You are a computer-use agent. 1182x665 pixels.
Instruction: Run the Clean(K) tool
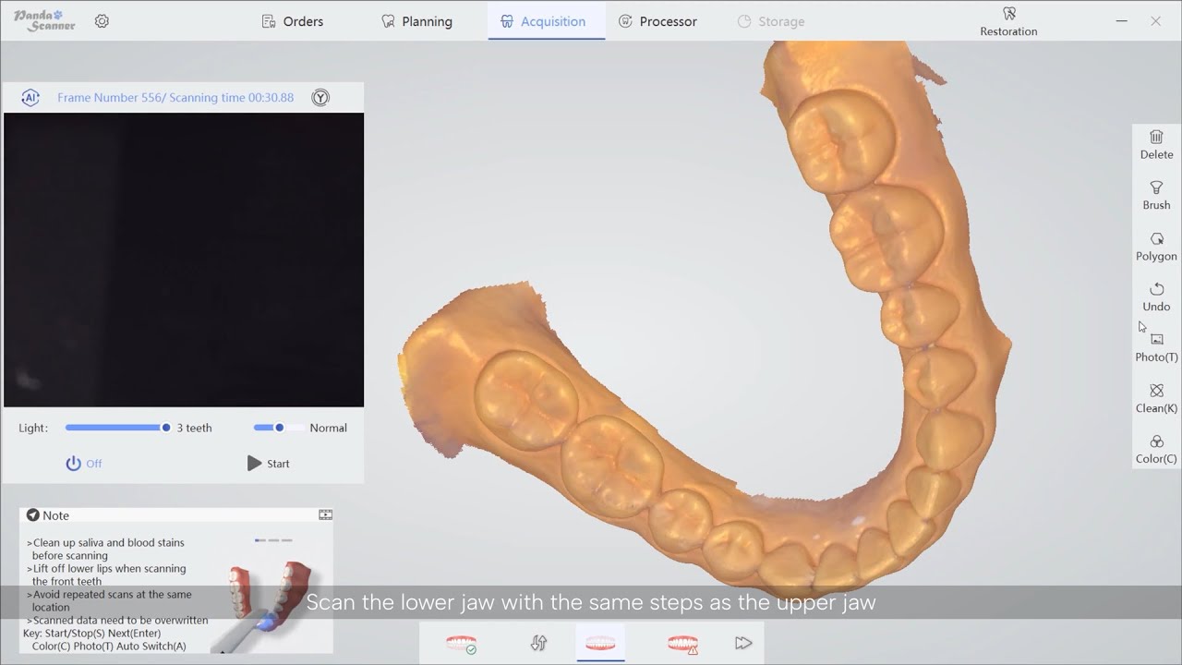pos(1156,398)
